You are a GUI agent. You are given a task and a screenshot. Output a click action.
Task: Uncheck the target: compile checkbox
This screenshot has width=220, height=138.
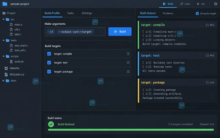(x=49, y=54)
